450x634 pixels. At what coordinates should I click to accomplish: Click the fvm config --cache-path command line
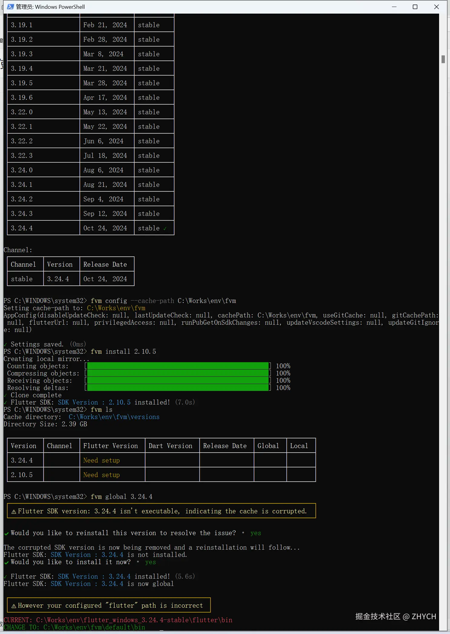[163, 301]
